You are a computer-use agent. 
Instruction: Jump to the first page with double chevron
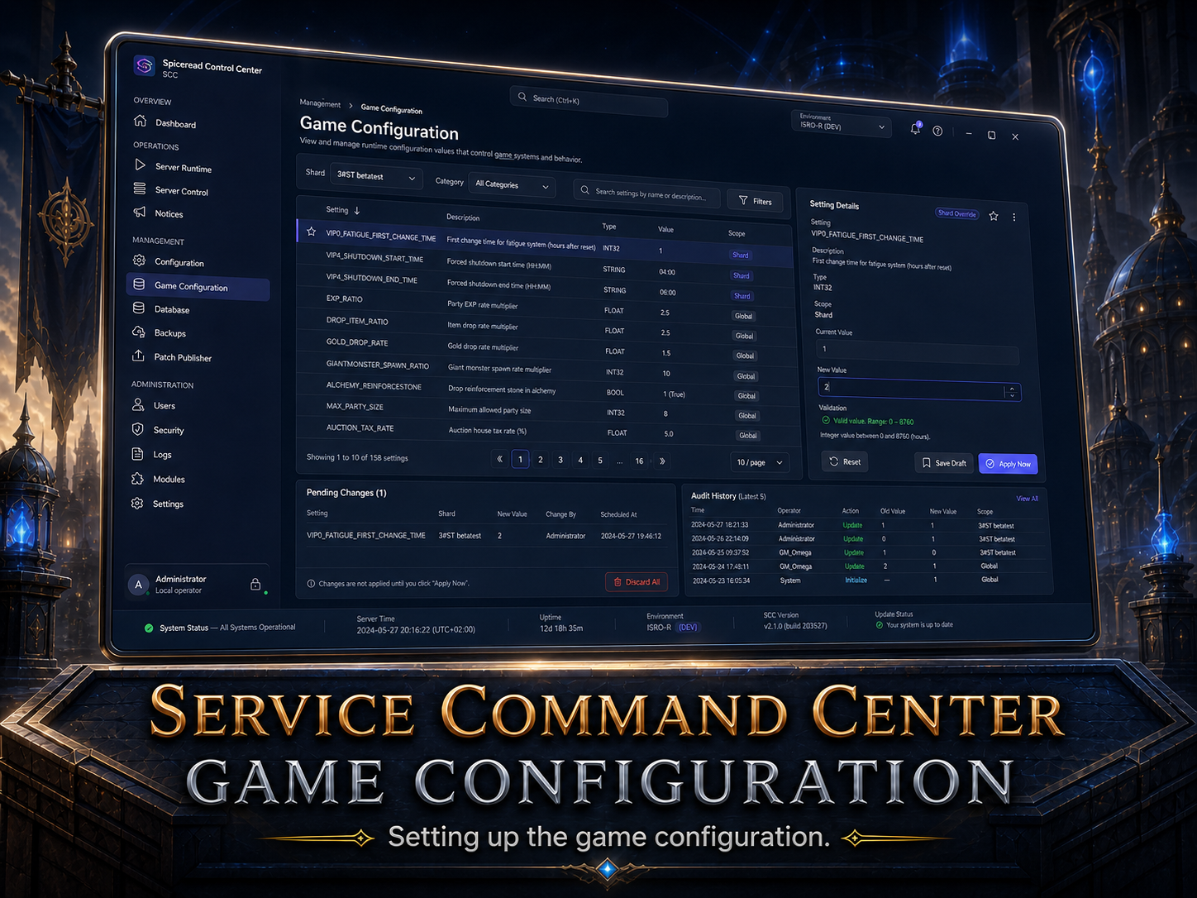[x=499, y=459]
